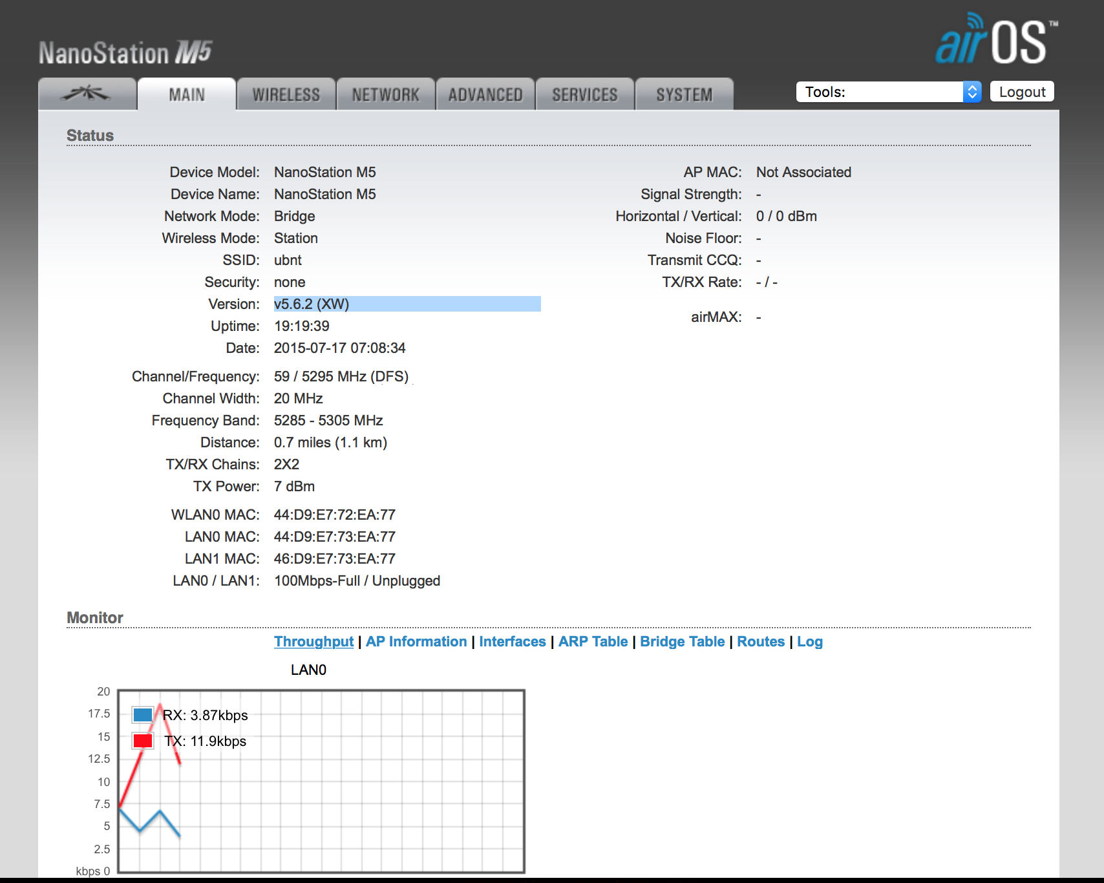The width and height of the screenshot is (1104, 883).
Task: Switch to the WIRELESS tab
Action: (x=286, y=94)
